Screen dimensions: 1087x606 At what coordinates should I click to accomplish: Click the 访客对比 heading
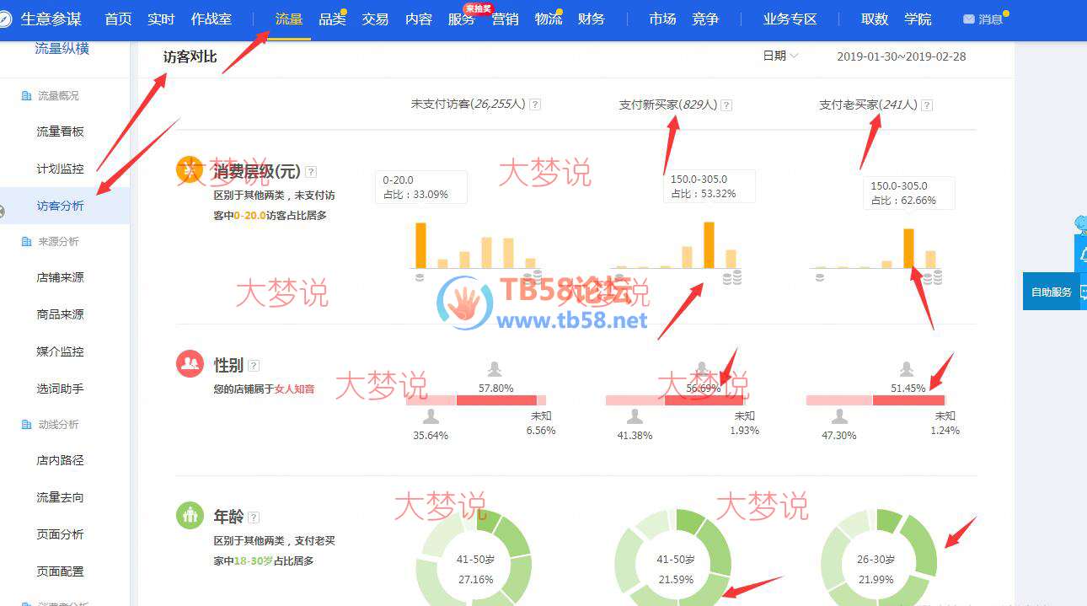190,56
